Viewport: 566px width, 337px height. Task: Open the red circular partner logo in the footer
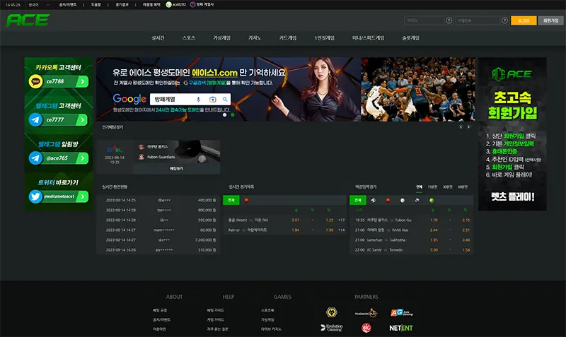click(366, 328)
